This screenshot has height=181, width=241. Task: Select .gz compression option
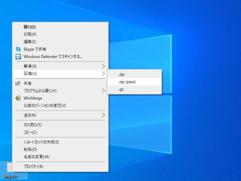pyautogui.click(x=134, y=89)
